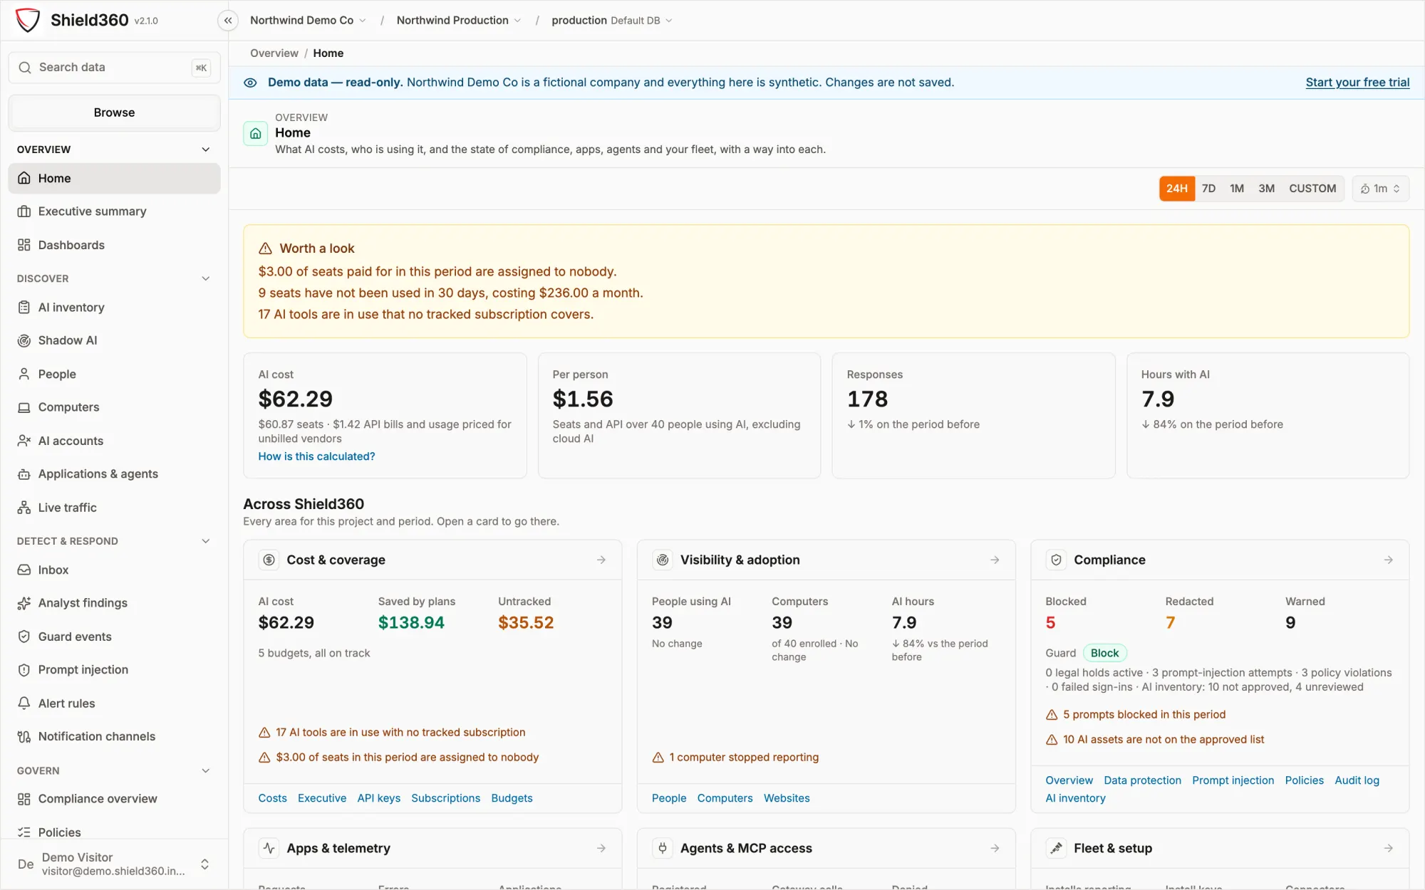
Task: Open Northwind Production project dropdown
Action: (x=459, y=21)
